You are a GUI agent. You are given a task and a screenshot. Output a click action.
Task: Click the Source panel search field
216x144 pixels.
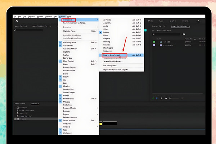28,30
